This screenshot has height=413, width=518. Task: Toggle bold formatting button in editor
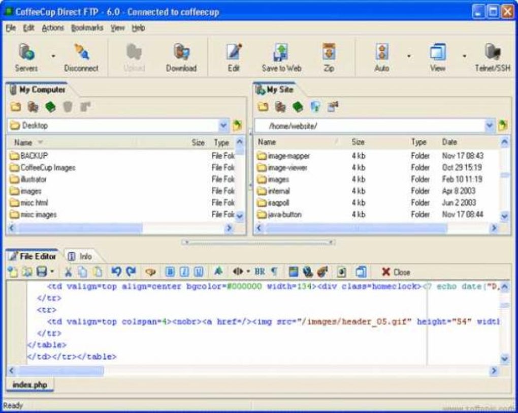(170, 272)
